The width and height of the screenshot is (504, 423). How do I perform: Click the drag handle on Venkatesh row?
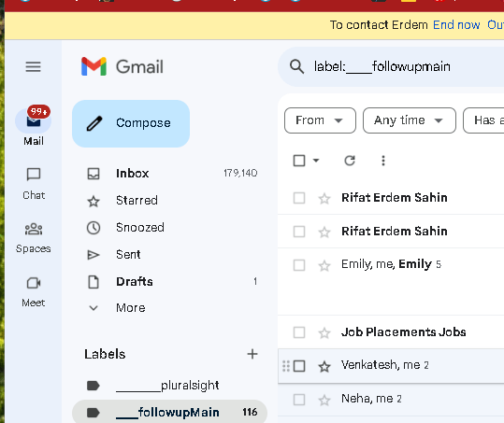(x=286, y=366)
